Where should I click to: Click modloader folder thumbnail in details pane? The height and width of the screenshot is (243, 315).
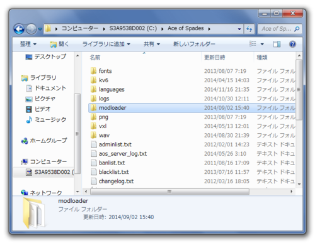coord(35,213)
